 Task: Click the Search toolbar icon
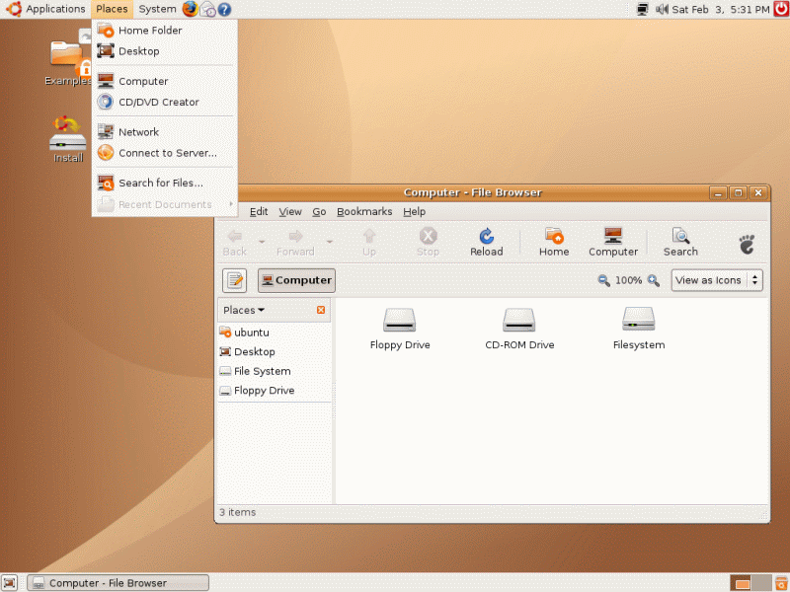pyautogui.click(x=680, y=242)
